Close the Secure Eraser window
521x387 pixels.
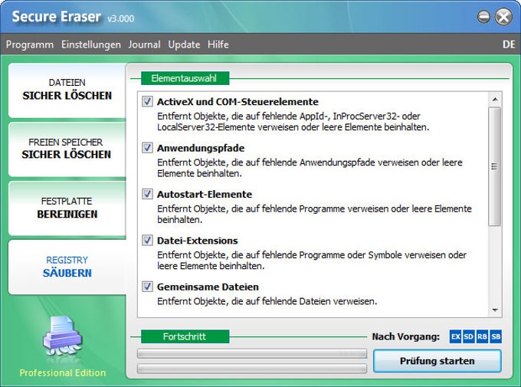(503, 16)
